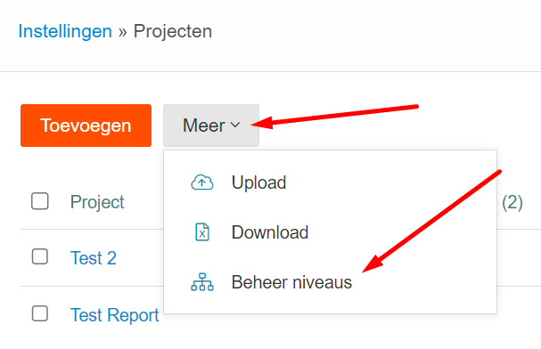
Task: Toggle the Test Report row checkbox
Action: point(40,313)
